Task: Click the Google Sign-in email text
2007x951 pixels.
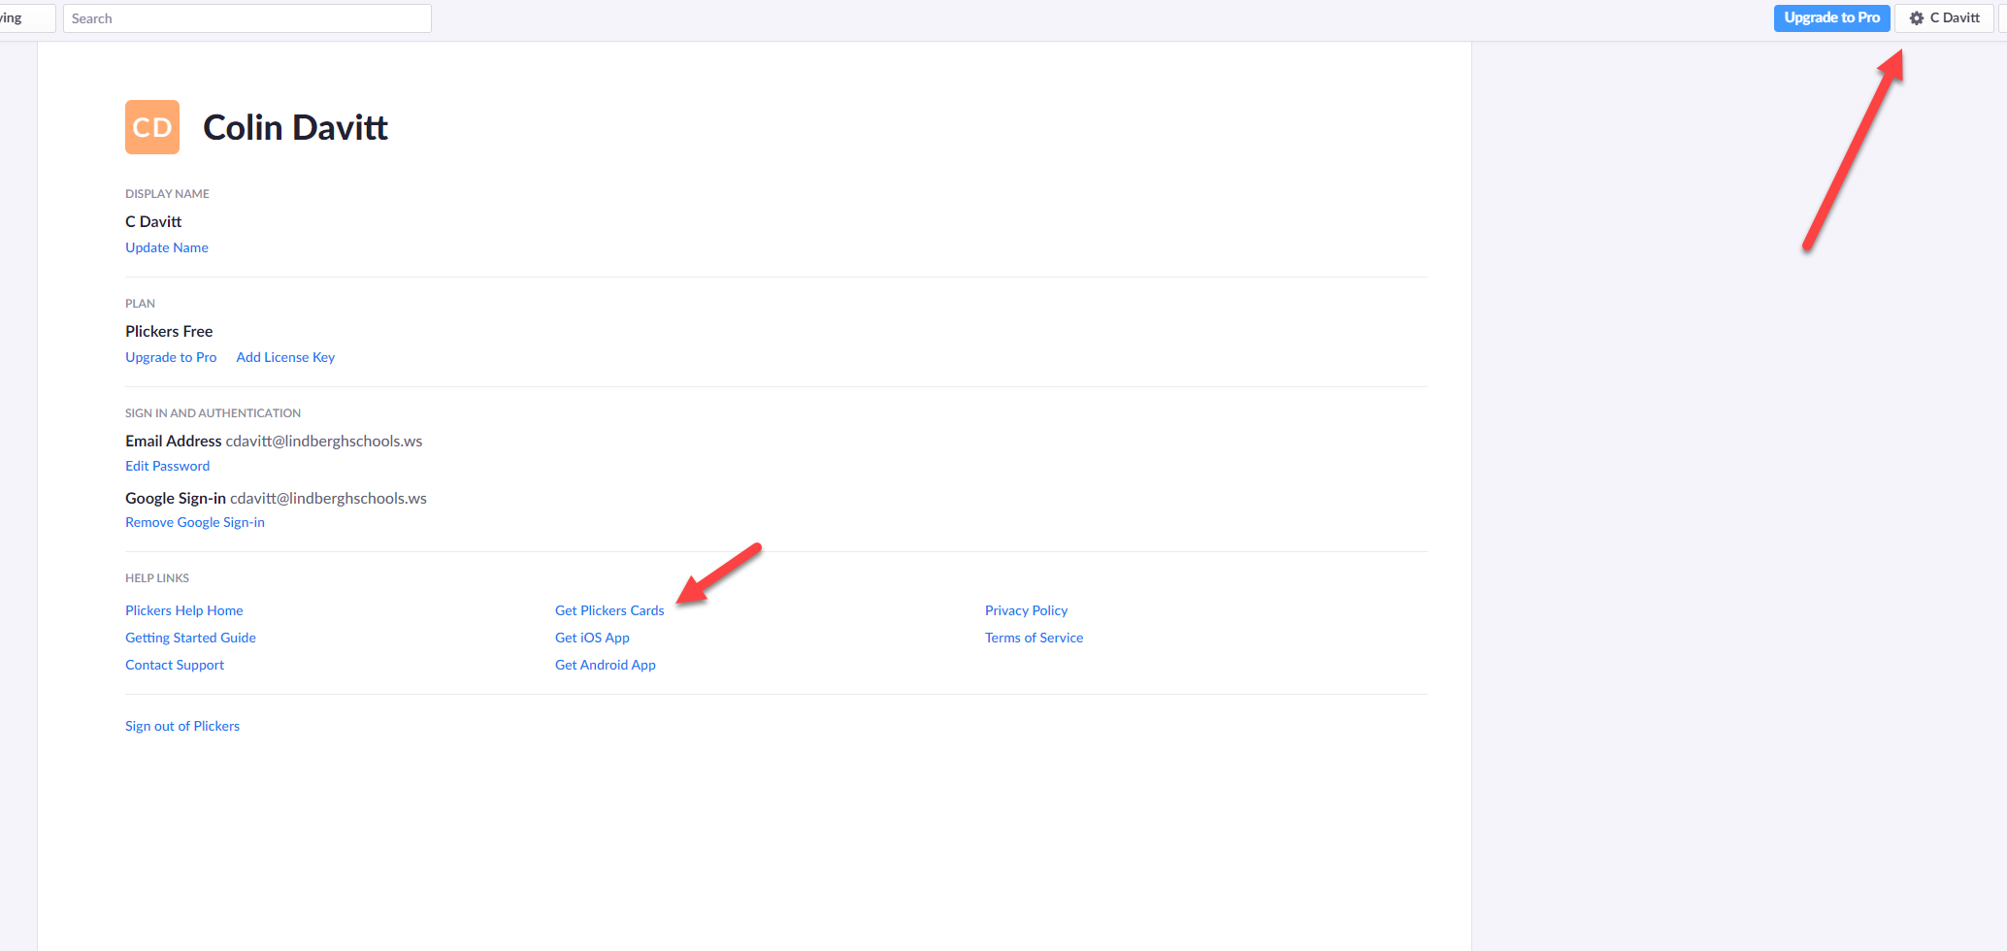Action: click(x=328, y=498)
